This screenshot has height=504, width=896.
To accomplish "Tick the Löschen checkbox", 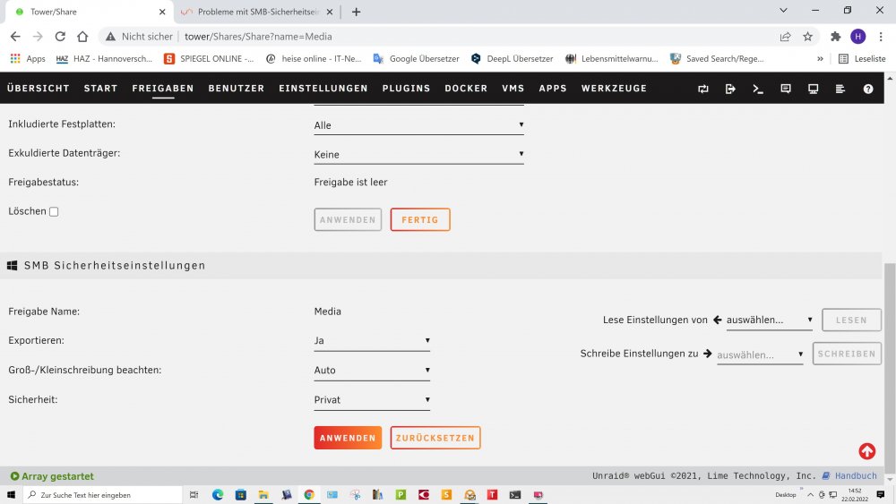I will pos(54,212).
